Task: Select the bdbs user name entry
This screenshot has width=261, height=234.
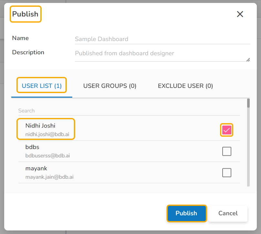Action: tap(32, 147)
